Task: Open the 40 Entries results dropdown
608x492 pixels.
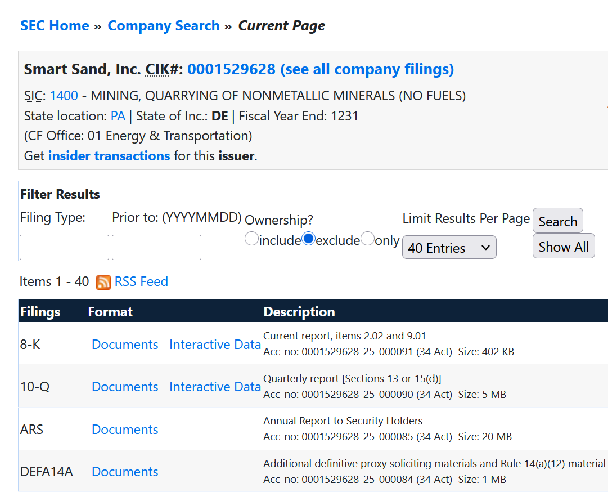Action: tap(449, 247)
